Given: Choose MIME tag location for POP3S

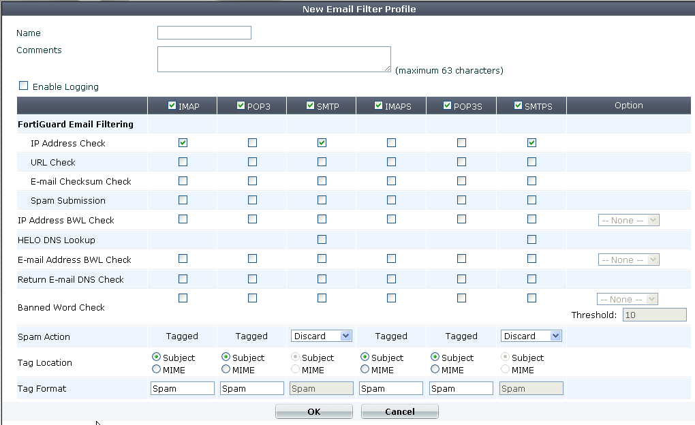Looking at the screenshot, I should click(435, 370).
